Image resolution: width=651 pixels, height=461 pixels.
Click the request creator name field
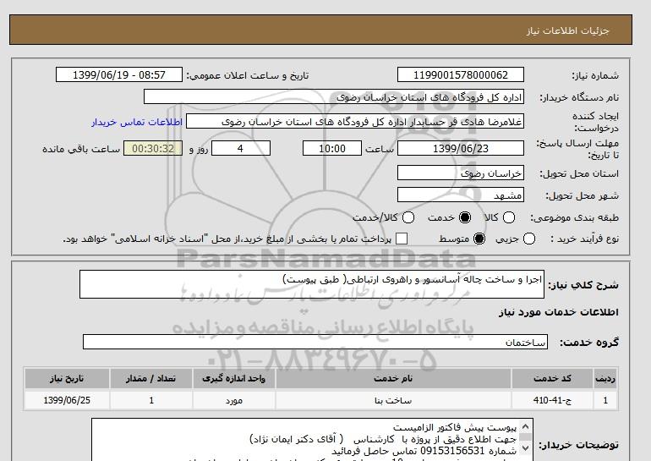click(355, 122)
